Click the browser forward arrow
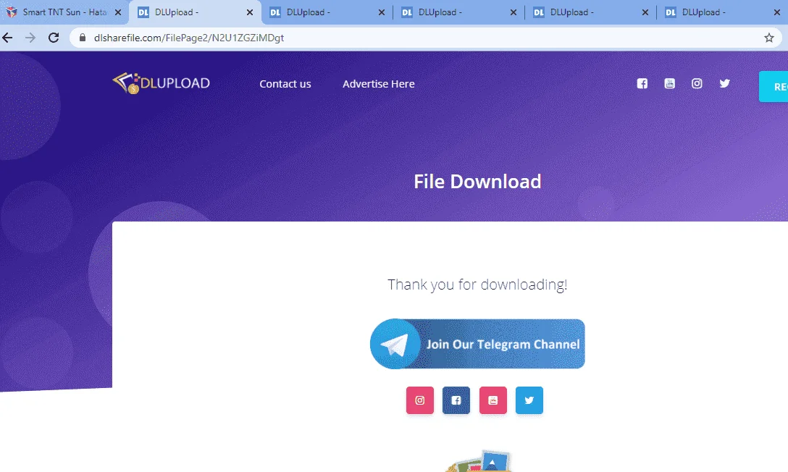Image resolution: width=788 pixels, height=472 pixels. 30,38
